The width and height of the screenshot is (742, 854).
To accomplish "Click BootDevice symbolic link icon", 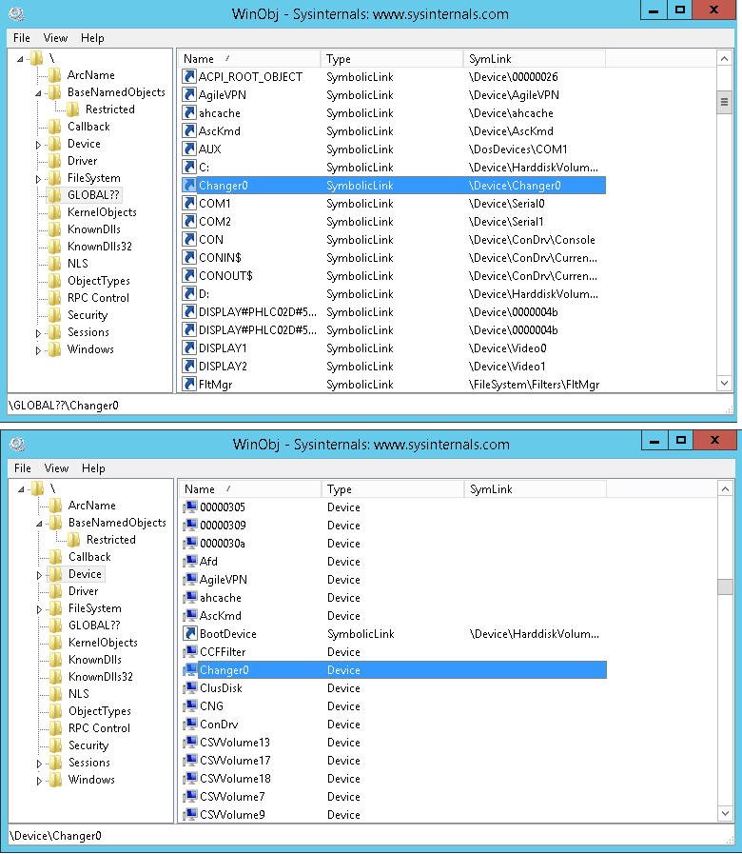I will [x=190, y=633].
